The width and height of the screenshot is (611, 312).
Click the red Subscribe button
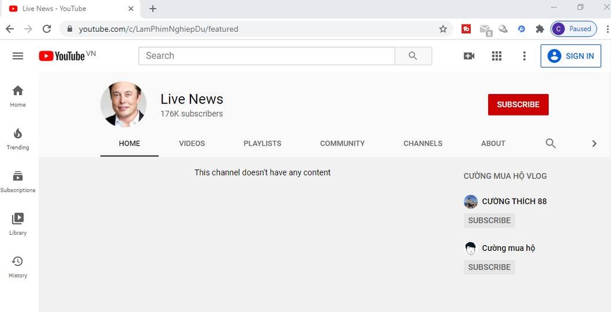(518, 104)
